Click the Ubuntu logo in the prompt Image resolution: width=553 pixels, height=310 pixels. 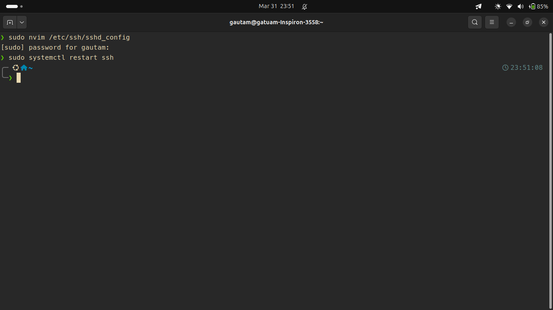(x=16, y=68)
